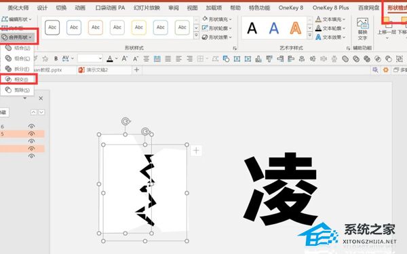Image resolution: width=407 pixels, height=254 pixels.
Task: Open 形状填充 (Shape Fill) dropdown
Action: tap(217, 19)
